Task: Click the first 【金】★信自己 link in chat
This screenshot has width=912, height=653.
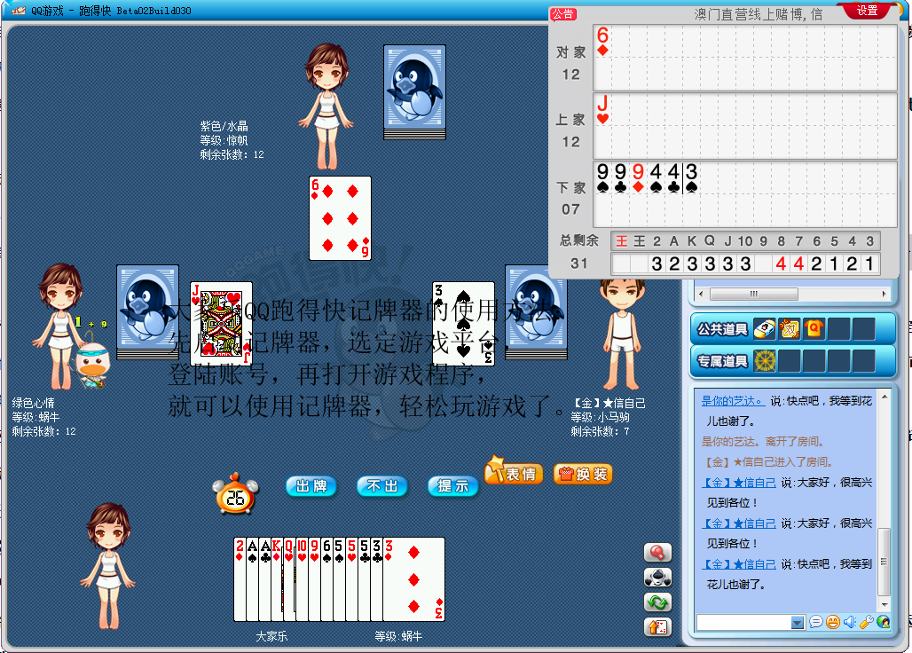Action: (x=739, y=482)
